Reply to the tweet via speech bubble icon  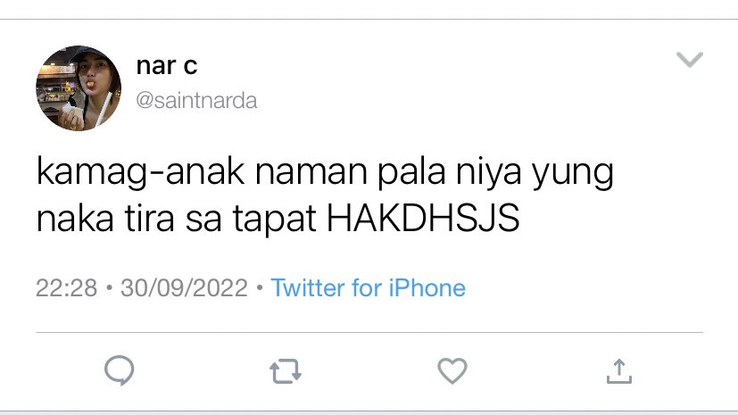coord(119,370)
